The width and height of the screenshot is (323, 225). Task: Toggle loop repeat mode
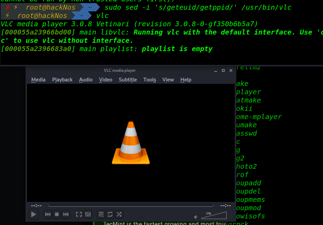tap(110, 214)
